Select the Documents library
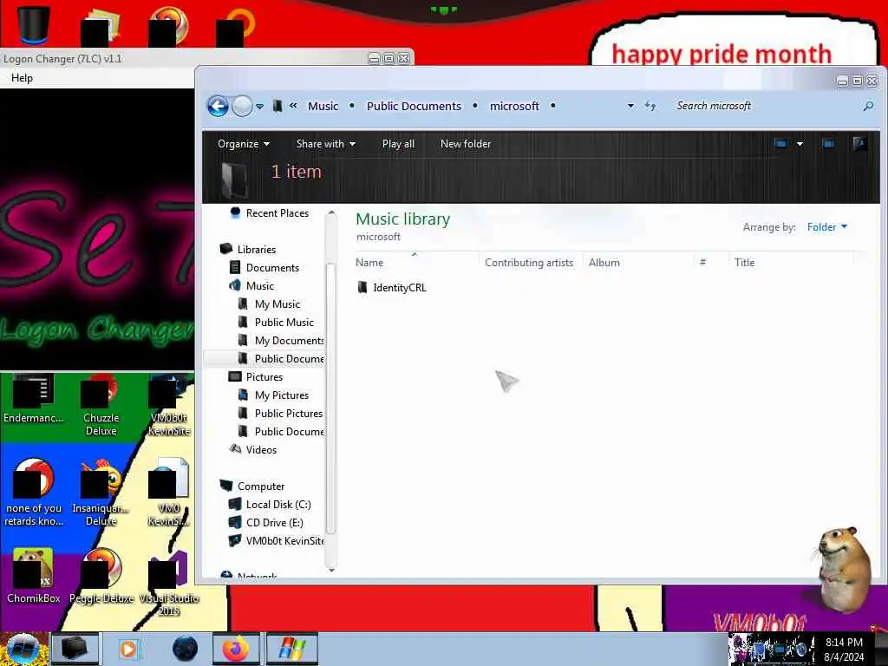The height and width of the screenshot is (666, 888). point(264,267)
